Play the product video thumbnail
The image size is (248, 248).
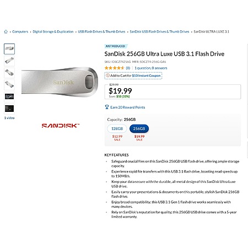click(9, 109)
